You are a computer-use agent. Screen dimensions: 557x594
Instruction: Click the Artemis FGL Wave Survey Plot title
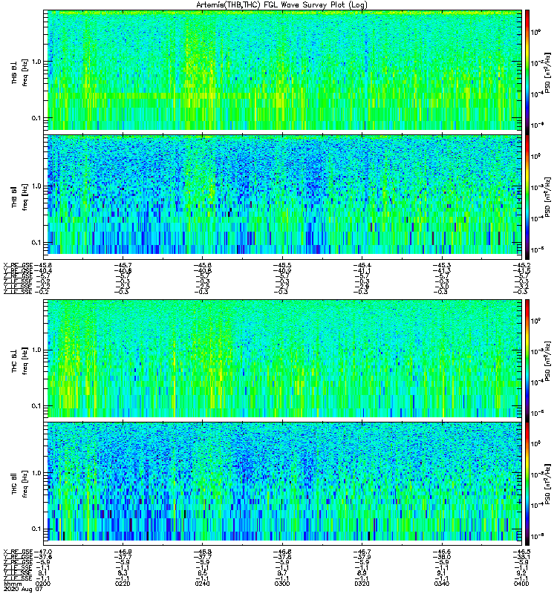[x=281, y=5]
